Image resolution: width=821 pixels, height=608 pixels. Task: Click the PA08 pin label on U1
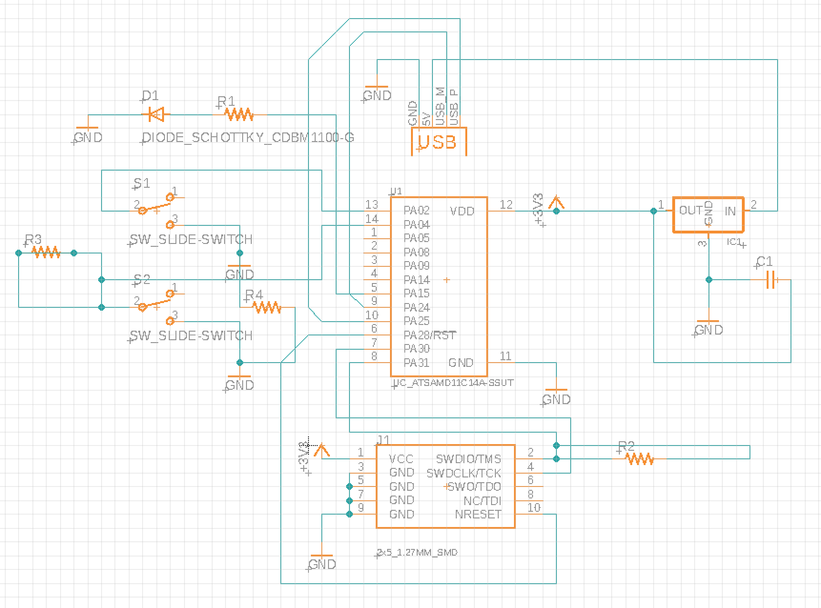tap(417, 252)
